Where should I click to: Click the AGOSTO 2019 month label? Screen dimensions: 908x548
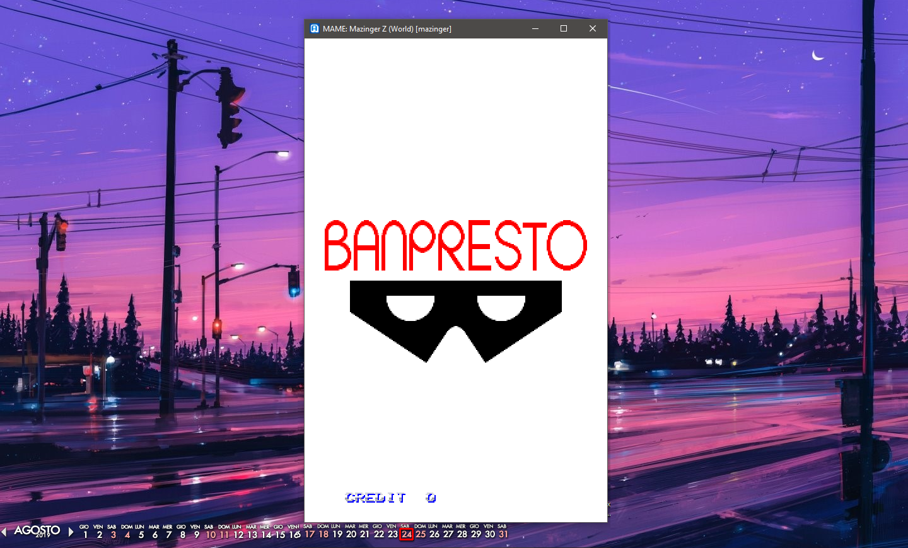click(x=37, y=531)
